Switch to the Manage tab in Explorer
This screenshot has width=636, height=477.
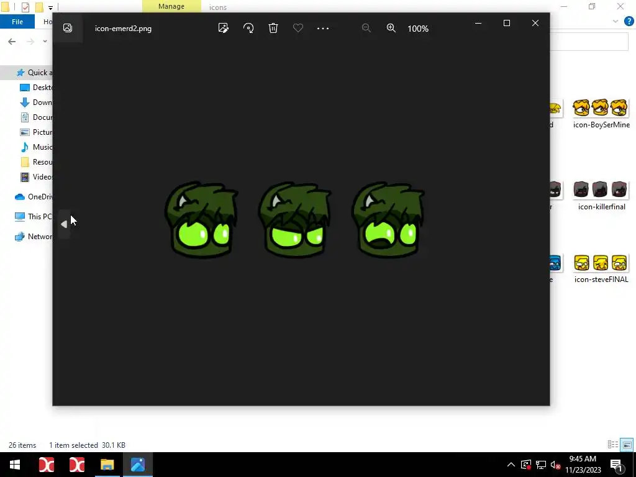click(171, 6)
